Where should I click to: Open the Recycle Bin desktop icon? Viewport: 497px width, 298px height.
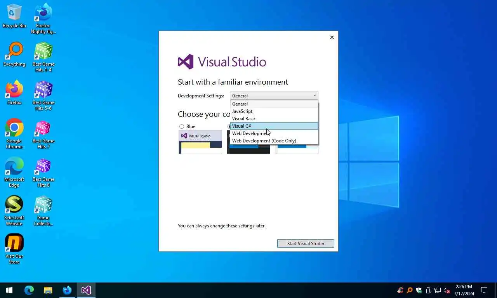[14, 16]
